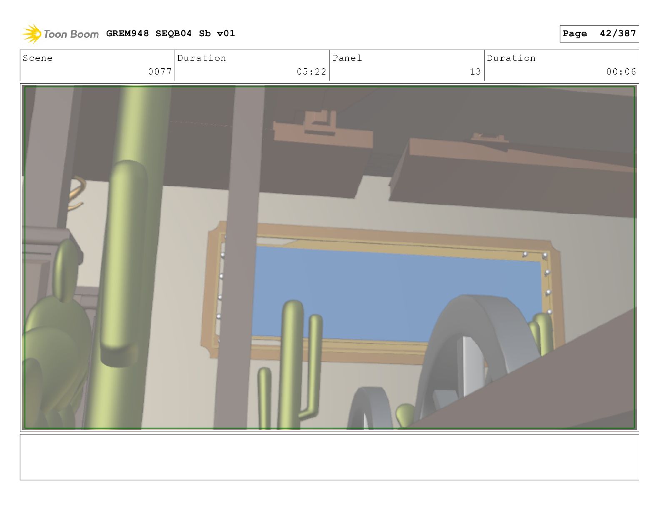Select the Scene label
This screenshot has height=510, width=660.
[x=37, y=58]
